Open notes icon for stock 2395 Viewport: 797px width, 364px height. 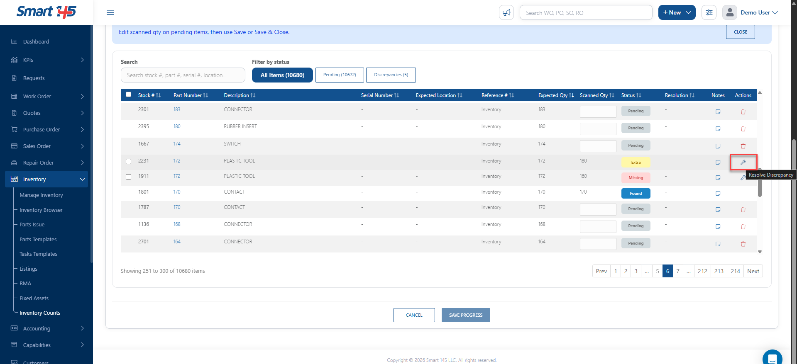pos(718,129)
